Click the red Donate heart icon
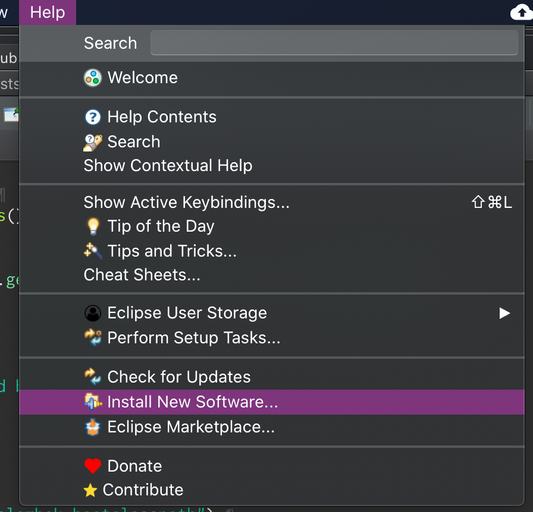The height and width of the screenshot is (512, 533). click(x=92, y=466)
